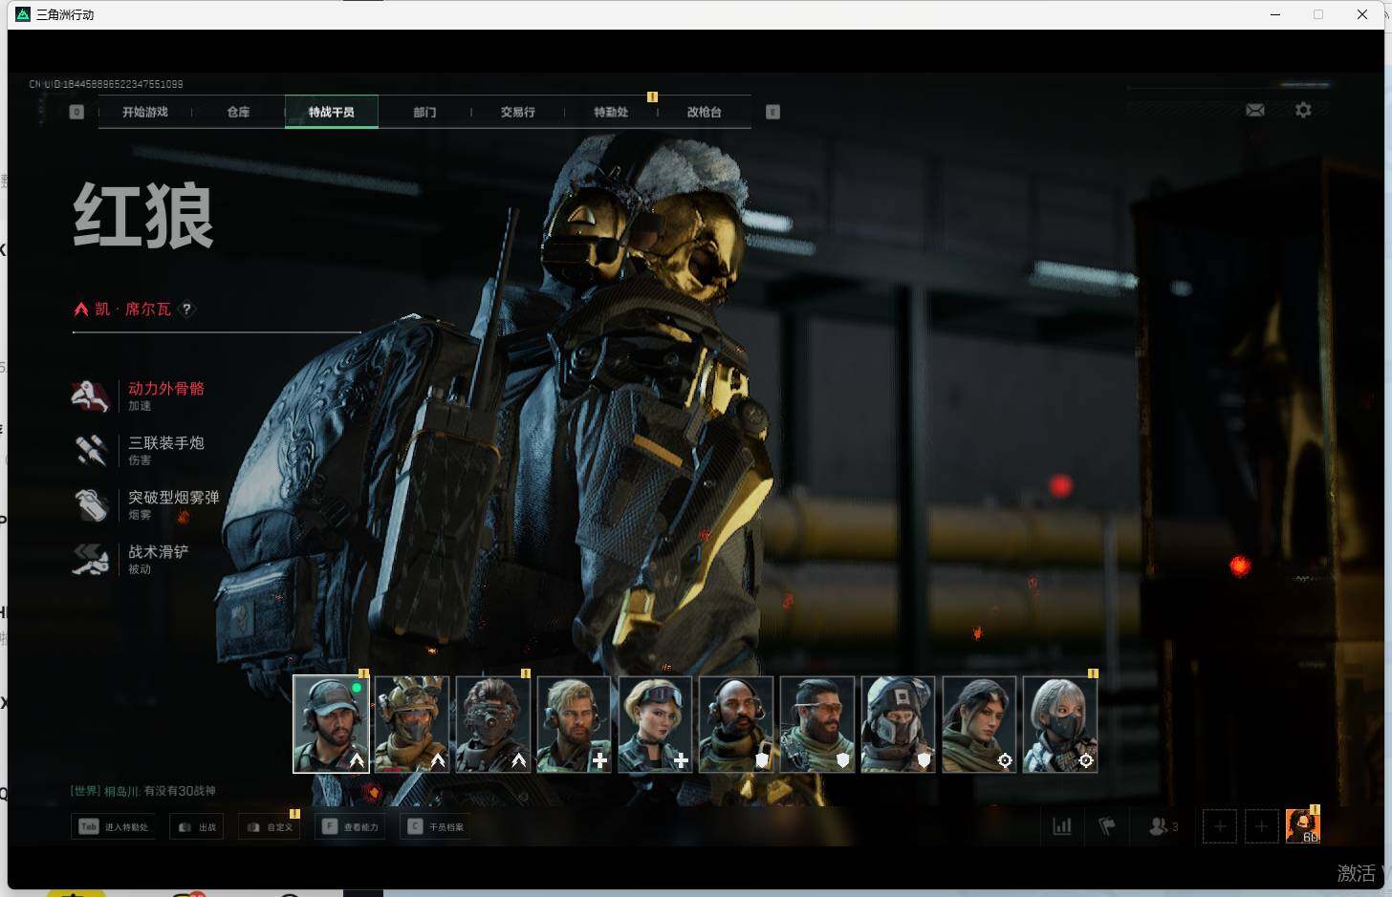Switch to the 开始游戏 tab

click(145, 112)
